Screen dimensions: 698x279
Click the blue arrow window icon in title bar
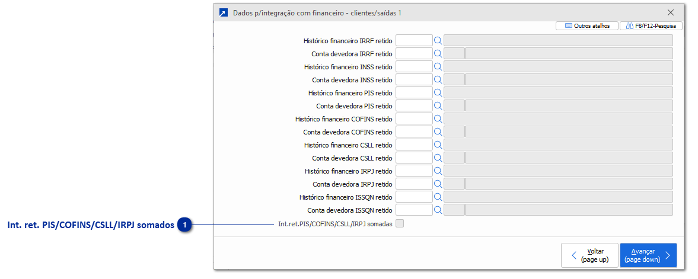pos(224,13)
